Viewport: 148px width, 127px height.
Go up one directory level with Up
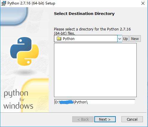click(x=126, y=39)
